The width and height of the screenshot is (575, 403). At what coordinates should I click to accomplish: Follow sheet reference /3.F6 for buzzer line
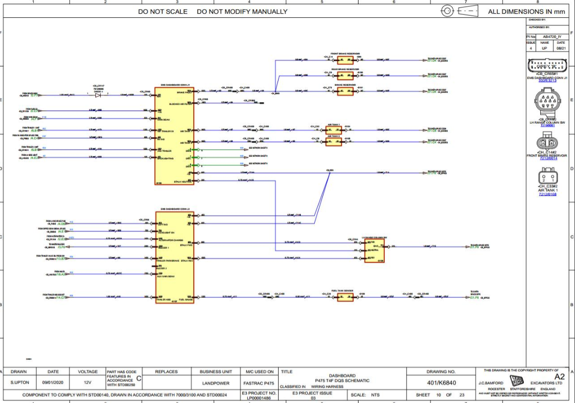click(61, 247)
